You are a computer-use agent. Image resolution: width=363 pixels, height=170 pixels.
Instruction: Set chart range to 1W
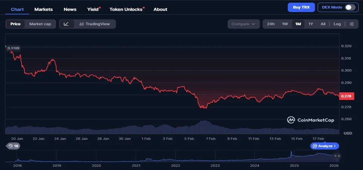tap(285, 24)
